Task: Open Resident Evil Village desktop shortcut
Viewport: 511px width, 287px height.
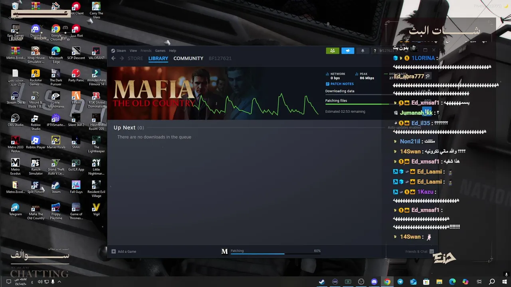Action: point(96,189)
